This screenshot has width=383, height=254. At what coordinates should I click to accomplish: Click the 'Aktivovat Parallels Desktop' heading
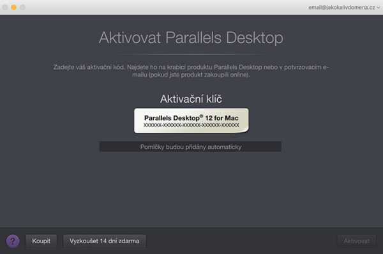[x=191, y=38]
